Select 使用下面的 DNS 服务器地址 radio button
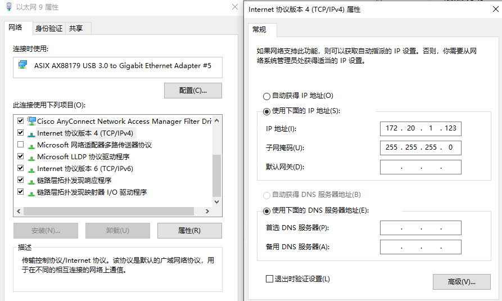Viewport: 502px width, 301px height. [x=266, y=211]
